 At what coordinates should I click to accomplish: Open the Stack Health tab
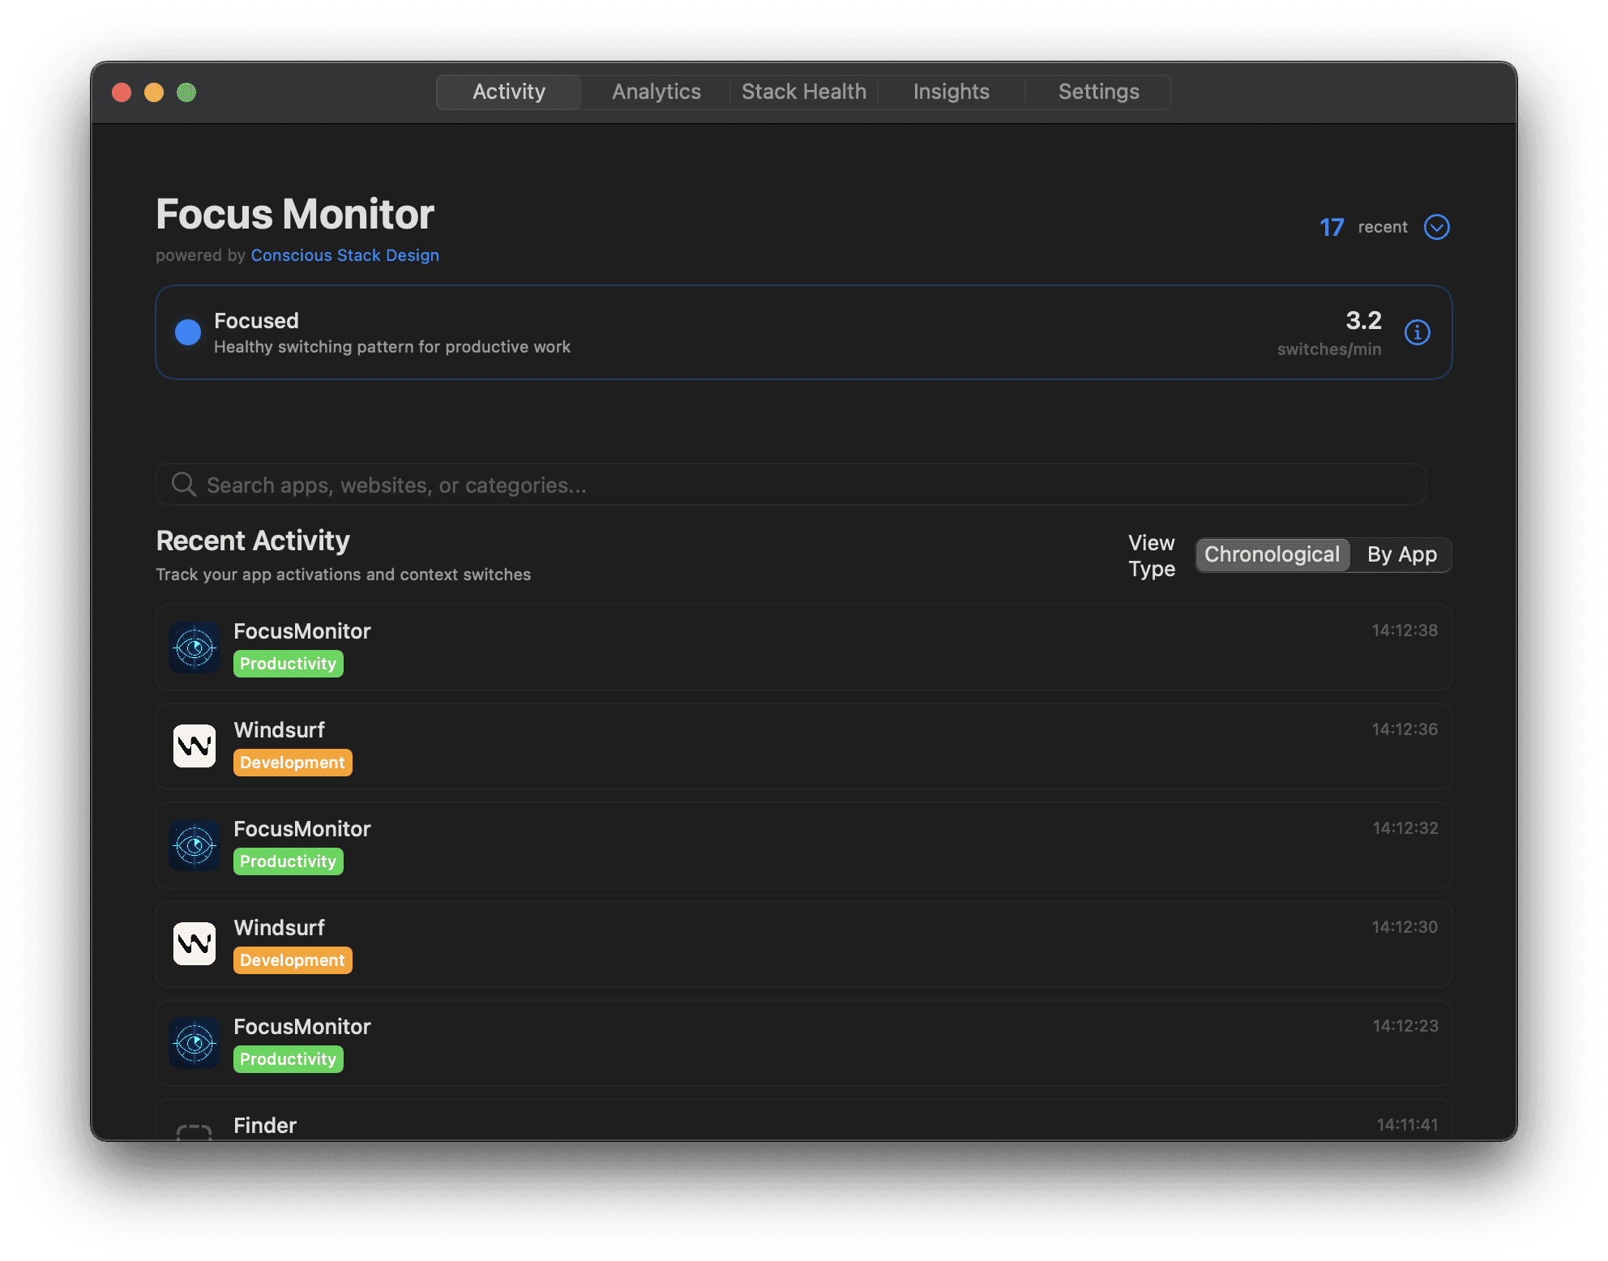tap(803, 92)
